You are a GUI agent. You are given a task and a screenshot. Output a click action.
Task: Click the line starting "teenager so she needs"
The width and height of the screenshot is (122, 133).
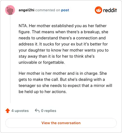(x=65, y=85)
